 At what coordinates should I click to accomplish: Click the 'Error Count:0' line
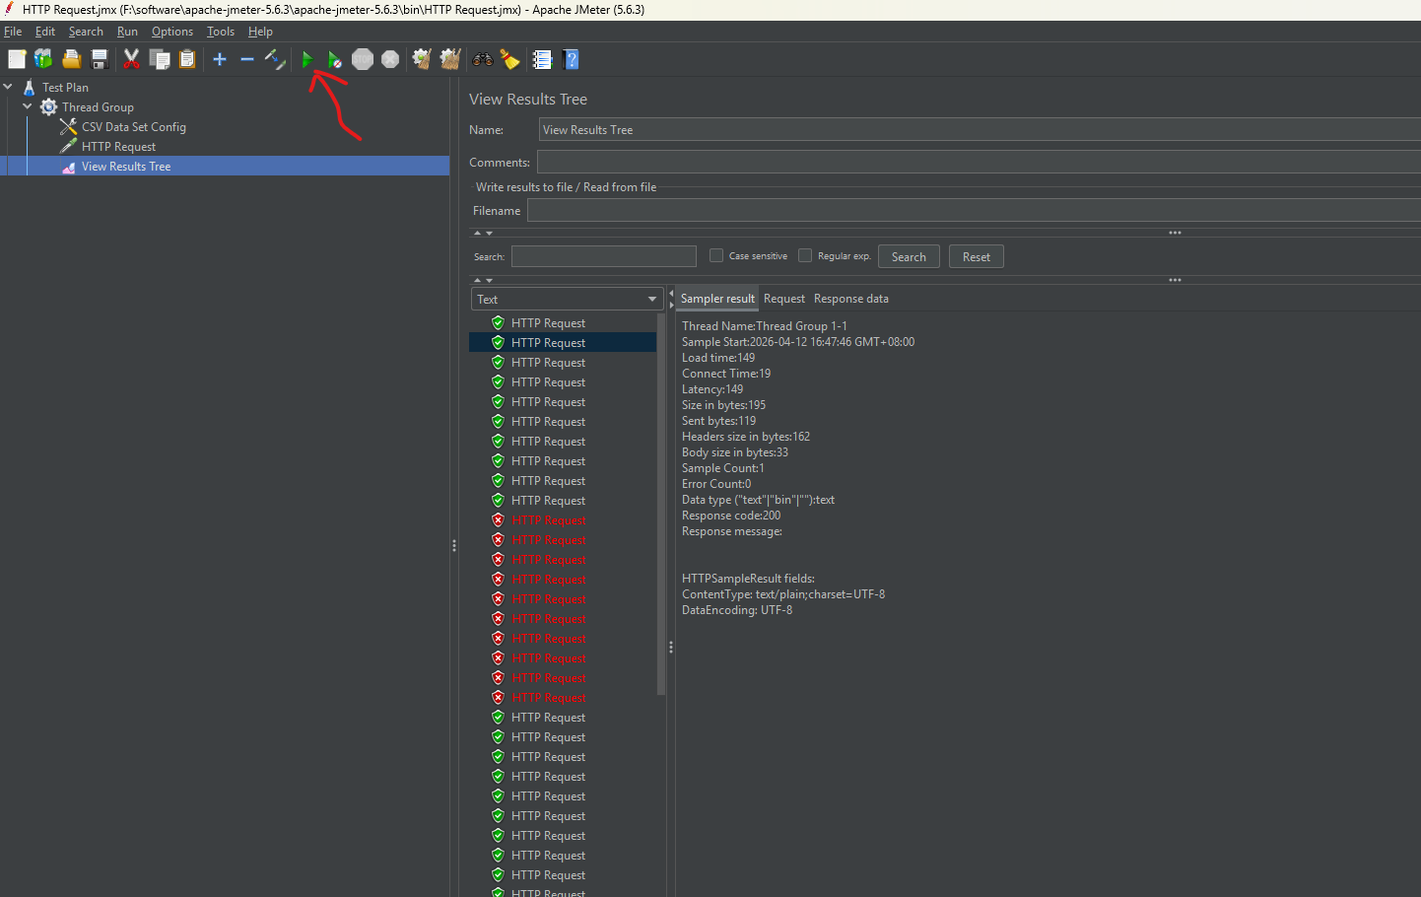tap(716, 484)
